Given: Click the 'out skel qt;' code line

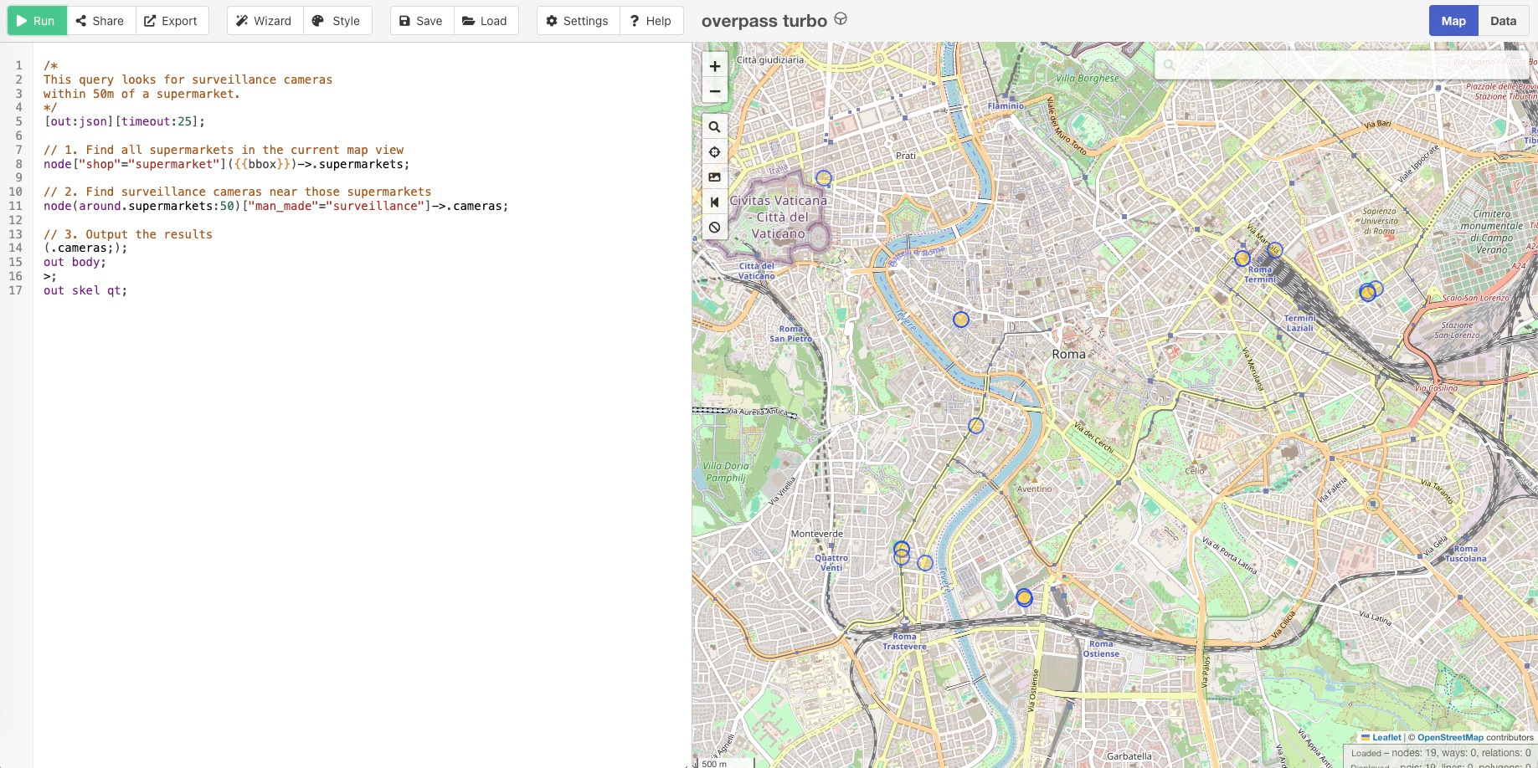Looking at the screenshot, I should point(85,290).
